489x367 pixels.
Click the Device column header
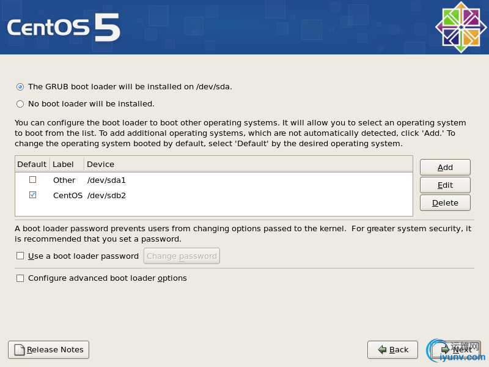point(248,164)
